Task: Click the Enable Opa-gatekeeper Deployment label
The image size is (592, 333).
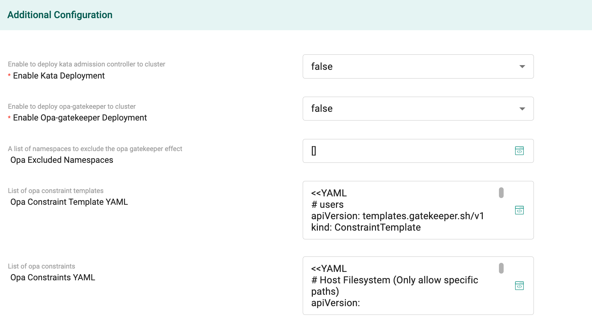Action: (x=80, y=118)
